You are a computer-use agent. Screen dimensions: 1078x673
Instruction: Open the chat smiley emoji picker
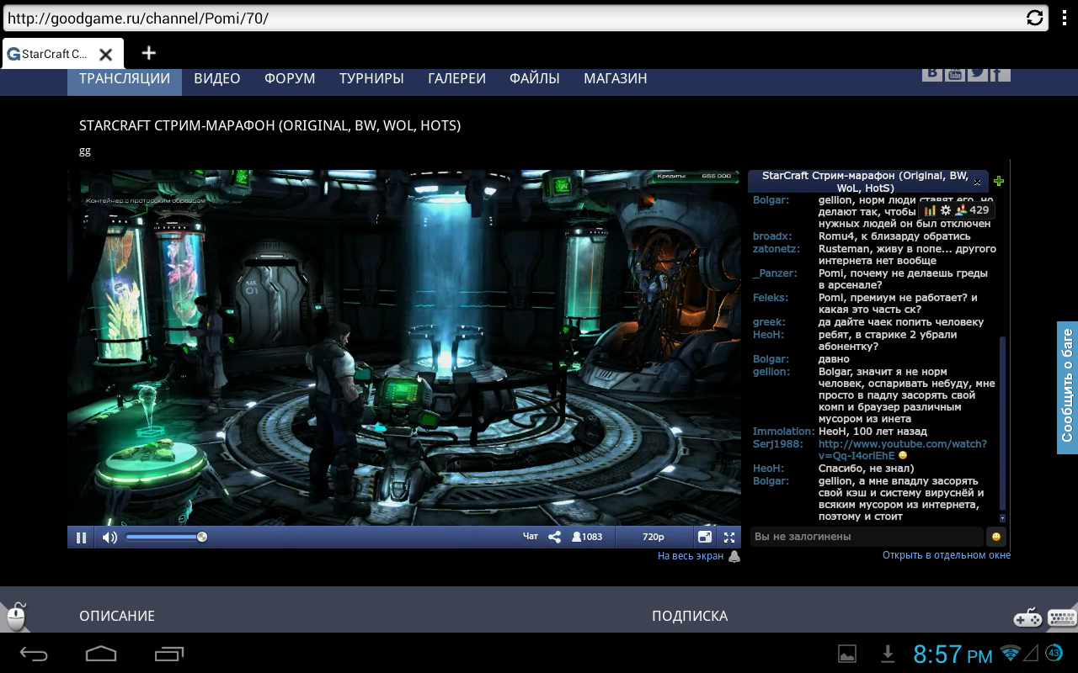[x=996, y=537]
